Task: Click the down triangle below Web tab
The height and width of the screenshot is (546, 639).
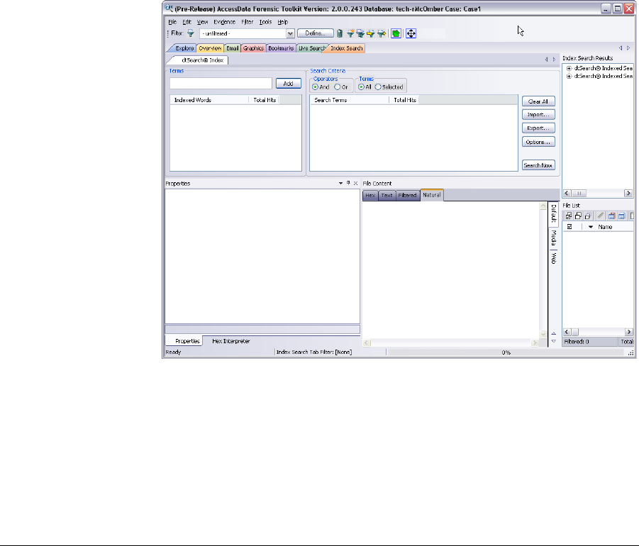Action: tap(553, 341)
